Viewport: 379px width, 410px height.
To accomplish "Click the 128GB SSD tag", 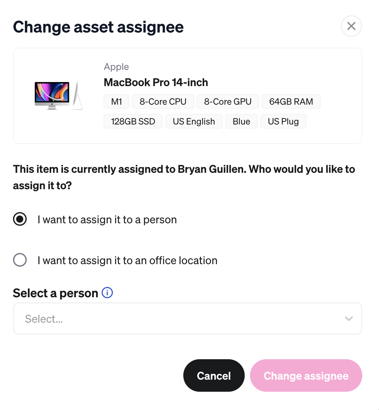I will click(133, 121).
